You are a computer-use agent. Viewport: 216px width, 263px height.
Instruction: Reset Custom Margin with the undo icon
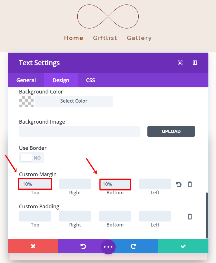point(179,184)
